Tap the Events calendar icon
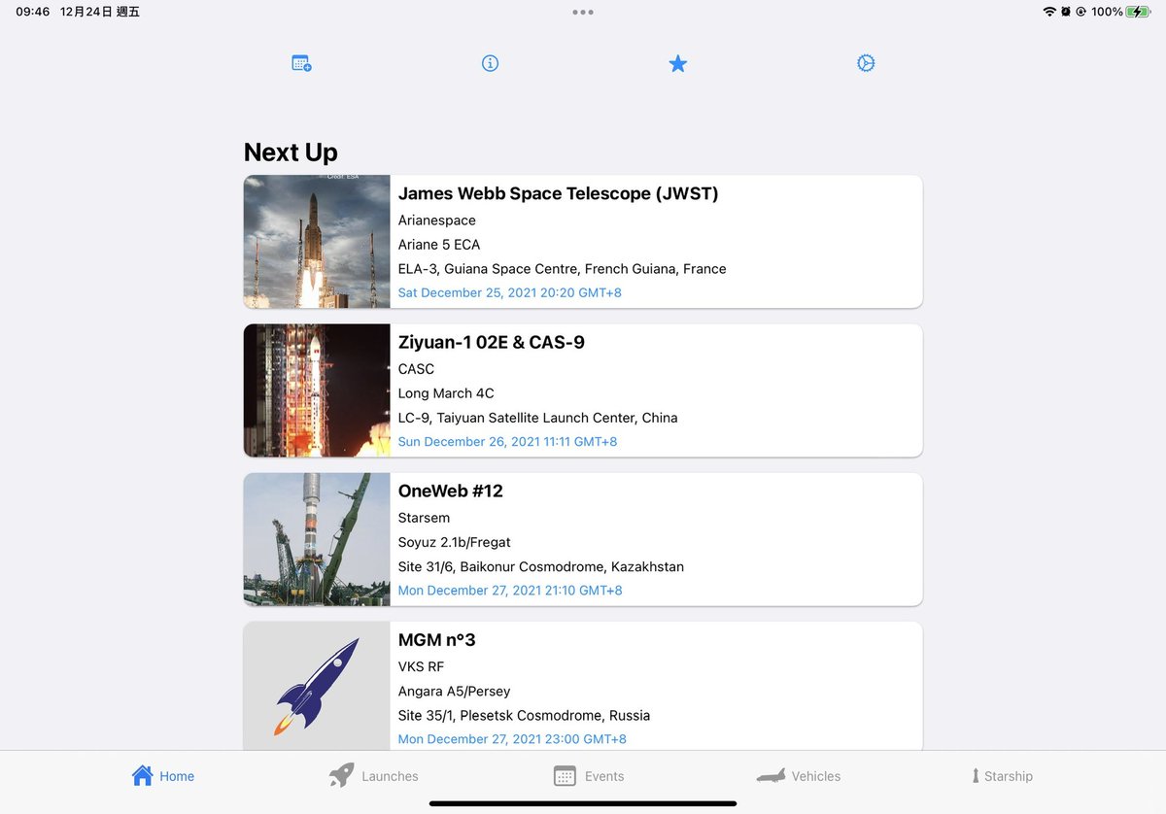1166x814 pixels. click(x=565, y=776)
